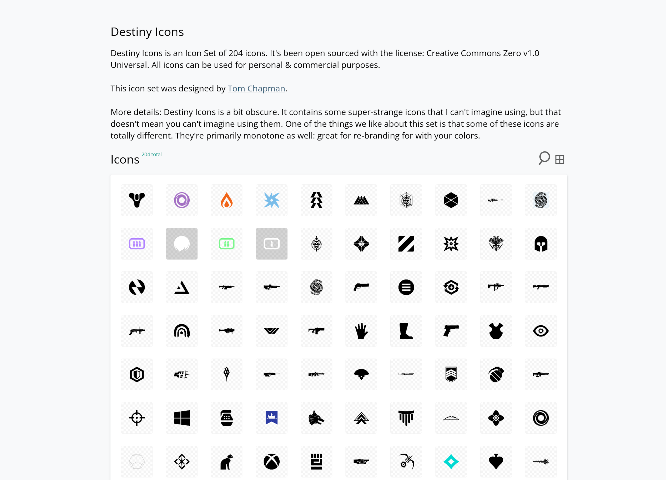Open Tom Chapman designer link
Image resolution: width=666 pixels, height=480 pixels.
tap(255, 88)
